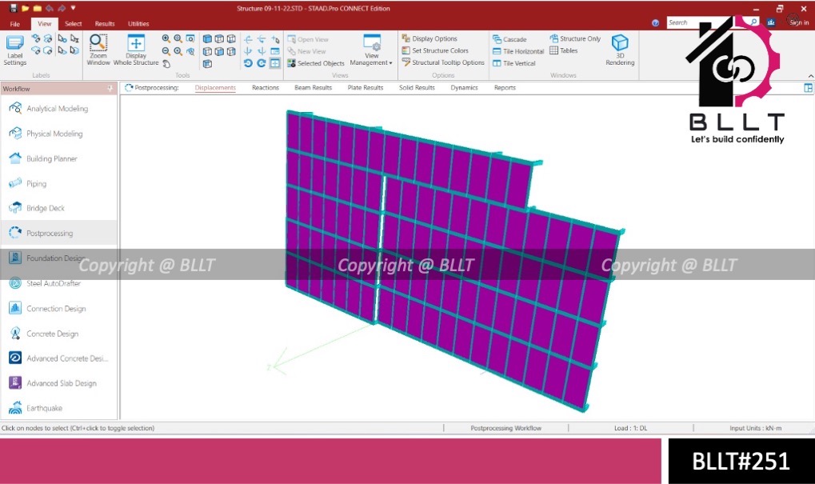This screenshot has width=815, height=484.
Task: Switch to the Select ribbon tab
Action: 73,24
